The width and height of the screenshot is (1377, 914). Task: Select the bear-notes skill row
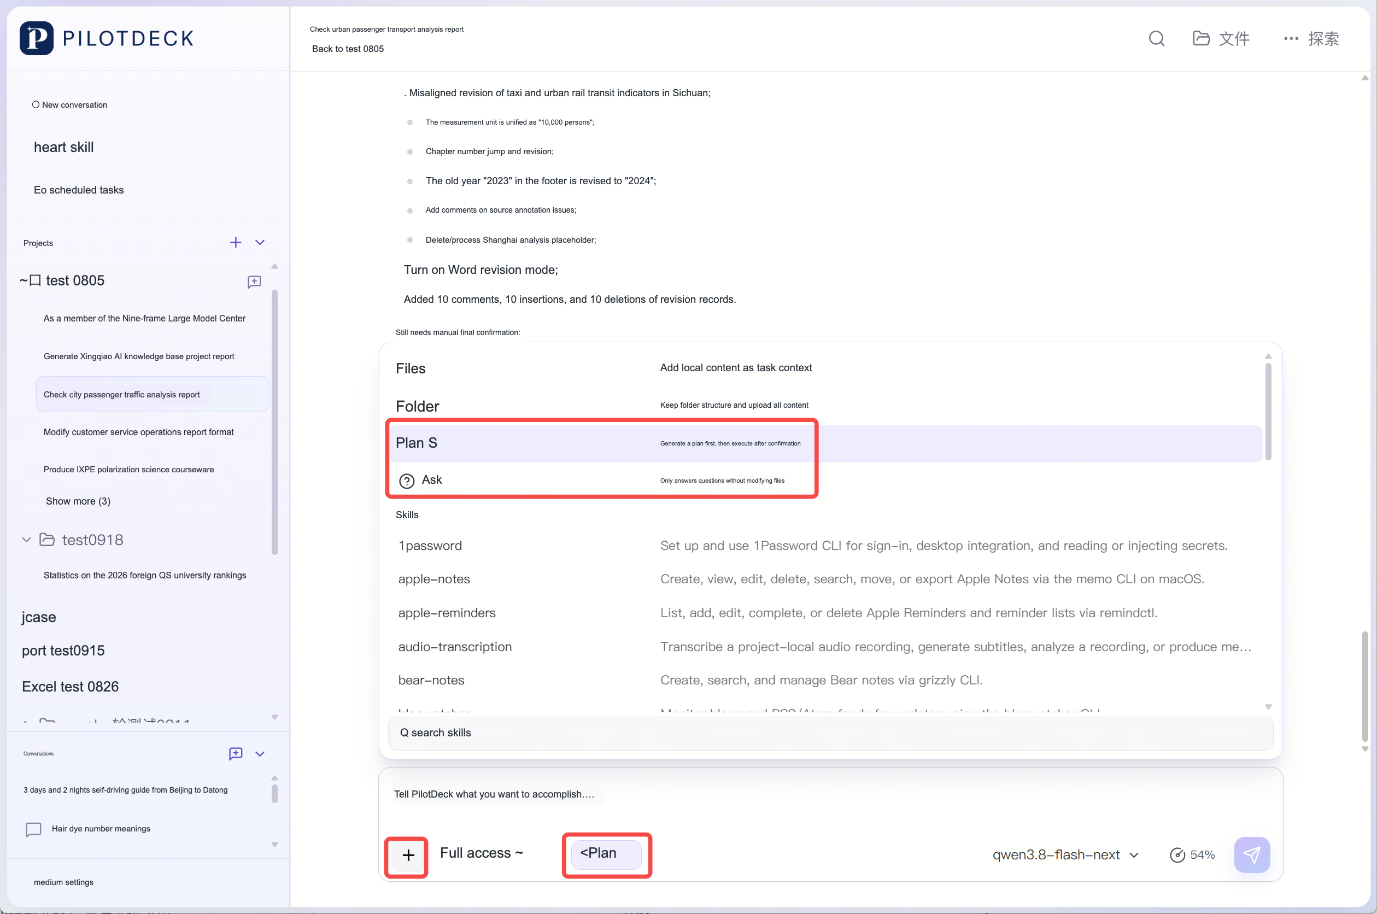pyautogui.click(x=825, y=680)
